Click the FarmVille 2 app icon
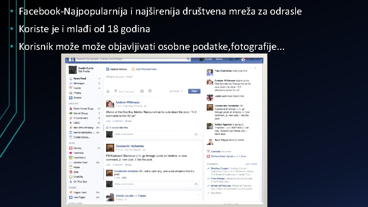This screenshot has width=368, height=207. point(71,158)
